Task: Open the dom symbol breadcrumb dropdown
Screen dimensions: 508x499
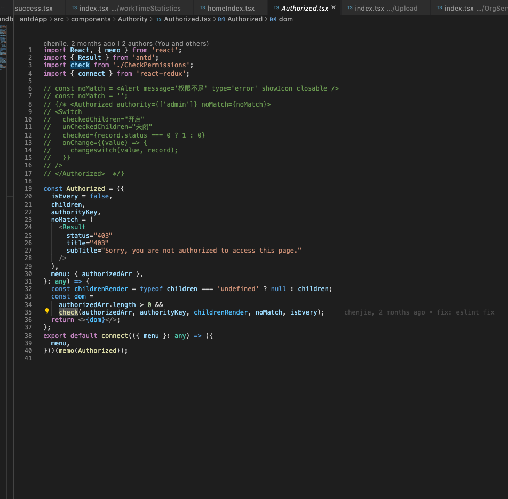Action: [x=286, y=19]
